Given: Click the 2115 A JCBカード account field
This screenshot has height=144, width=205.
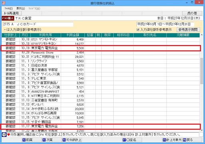Looking at the screenshot, I should [x=38, y=24].
